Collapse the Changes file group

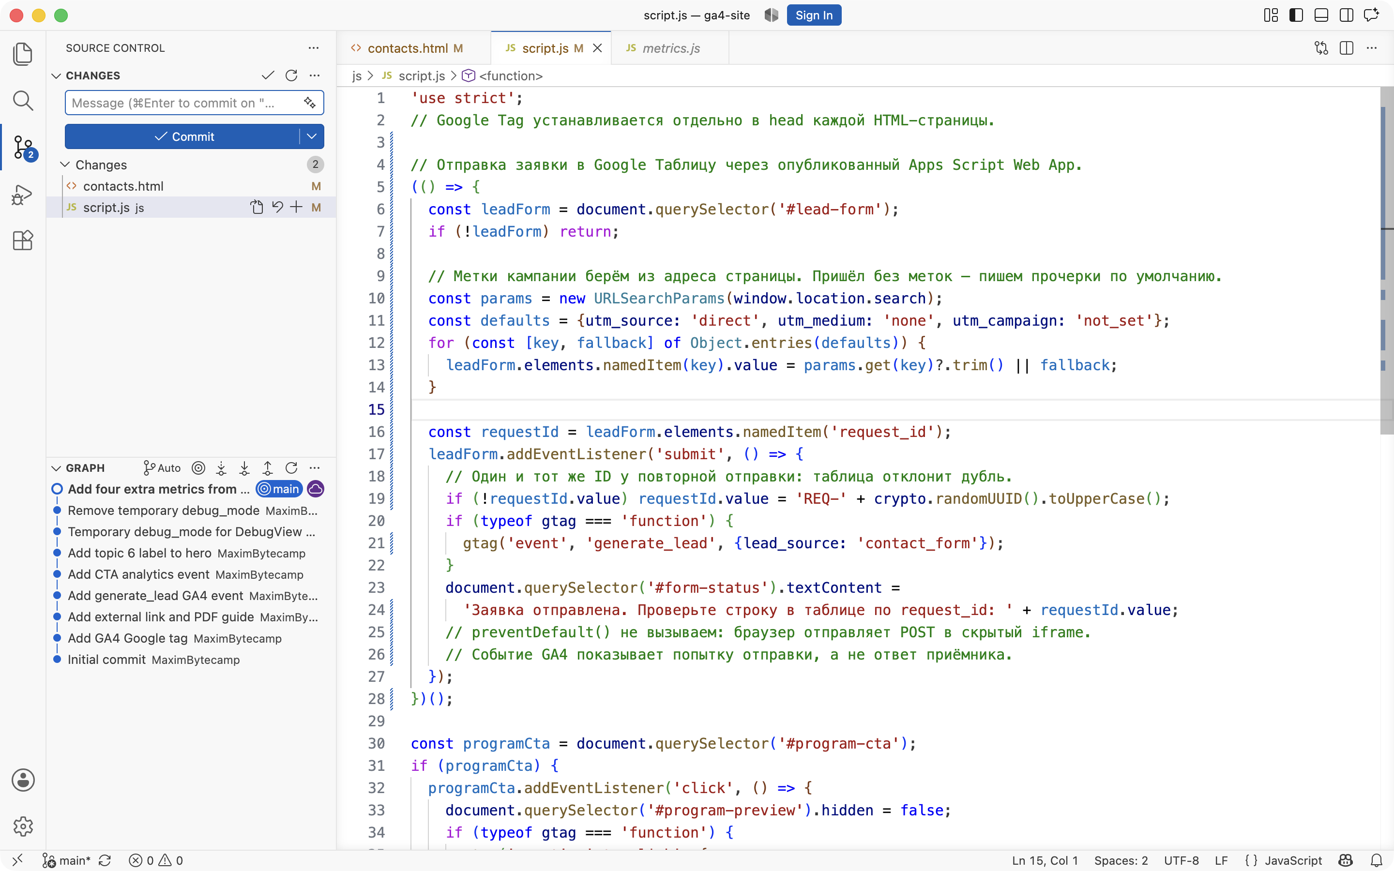click(x=65, y=165)
